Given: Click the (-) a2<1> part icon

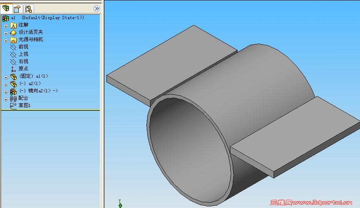Looking at the screenshot, I should (x=13, y=84).
